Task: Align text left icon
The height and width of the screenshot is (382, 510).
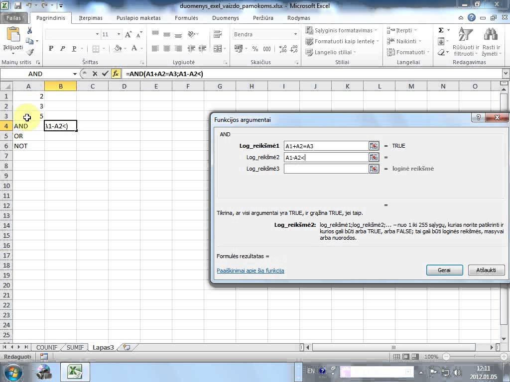Action: 155,48
